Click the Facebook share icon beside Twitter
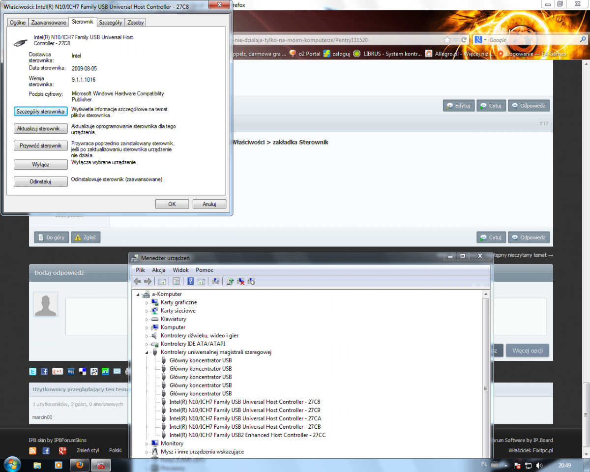Screen dimensions: 590x472 click(x=44, y=371)
